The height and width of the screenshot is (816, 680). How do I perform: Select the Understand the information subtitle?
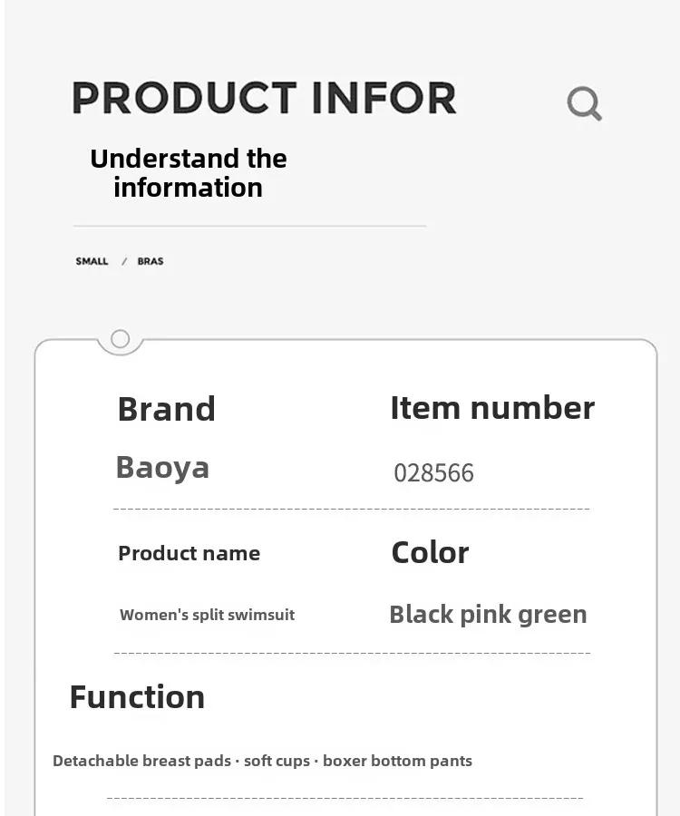tap(189, 173)
